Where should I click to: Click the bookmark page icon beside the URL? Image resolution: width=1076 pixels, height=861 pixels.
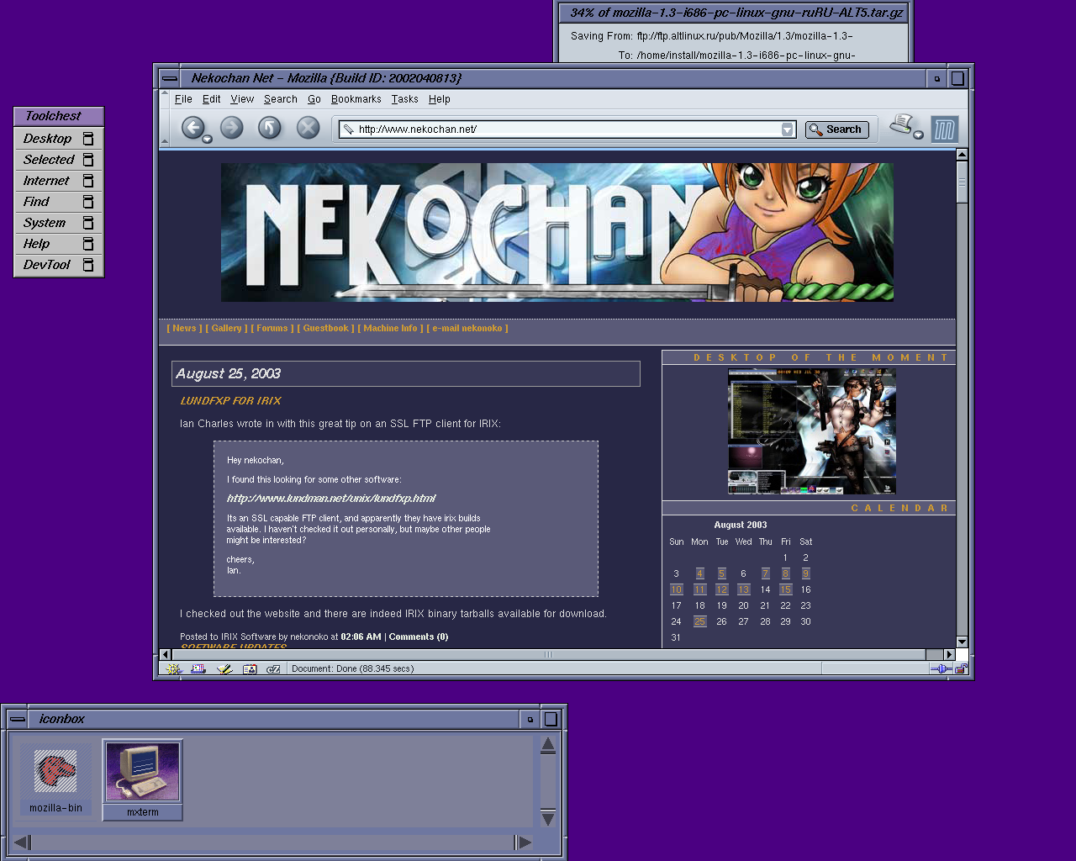pyautogui.click(x=348, y=129)
